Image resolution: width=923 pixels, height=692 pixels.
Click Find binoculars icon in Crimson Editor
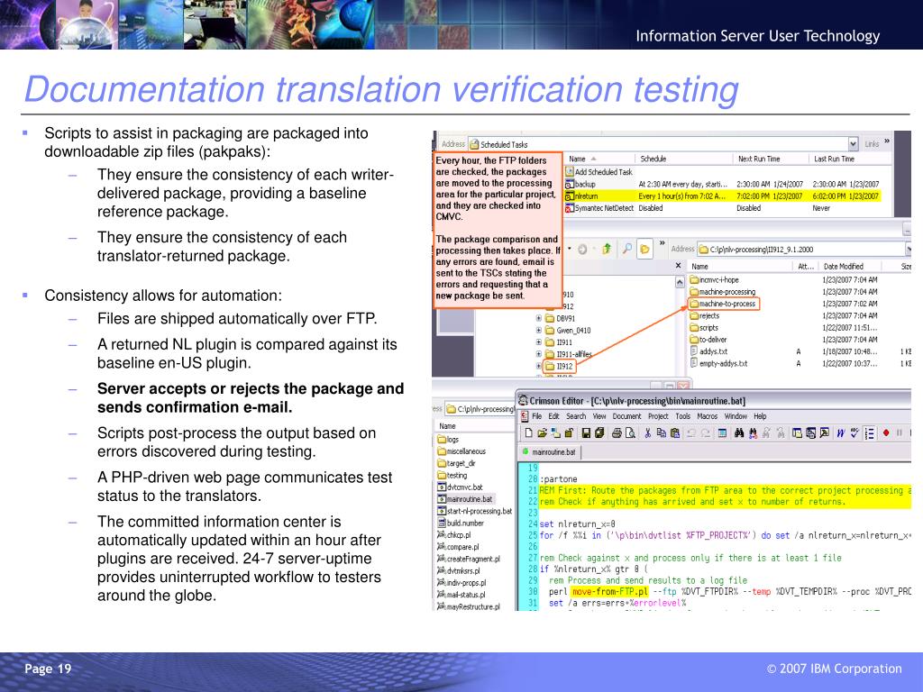(x=739, y=433)
